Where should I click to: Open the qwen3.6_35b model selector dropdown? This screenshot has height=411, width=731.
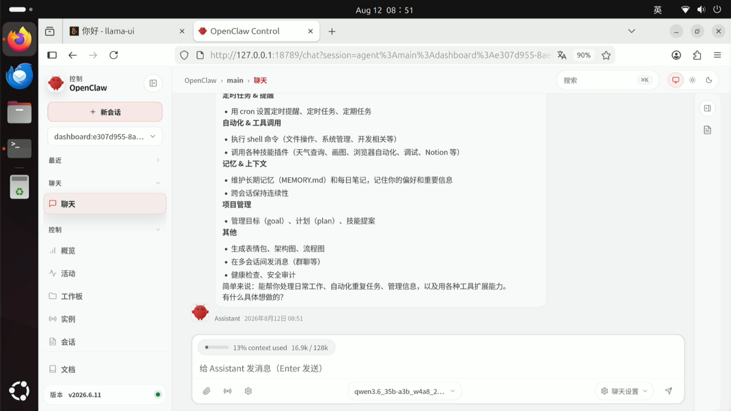[405, 391]
